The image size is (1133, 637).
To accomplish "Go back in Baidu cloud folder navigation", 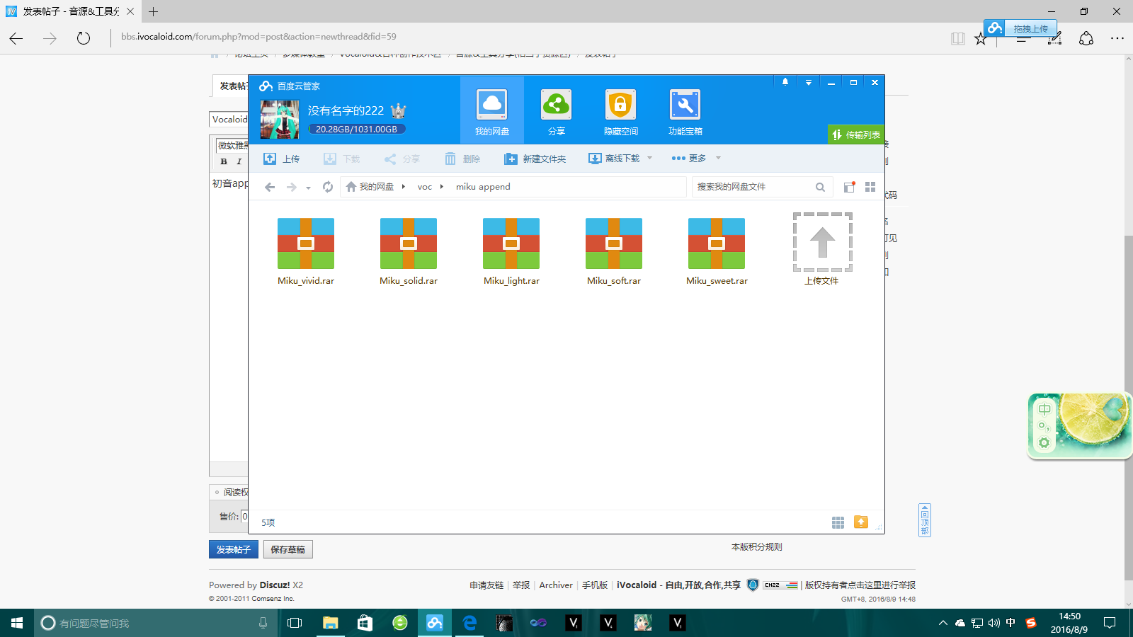I will [270, 187].
